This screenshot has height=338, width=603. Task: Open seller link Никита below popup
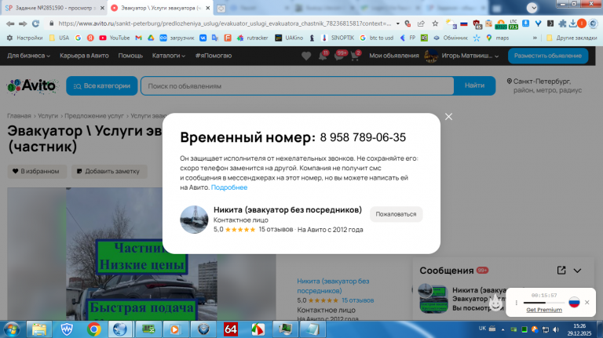tap(333, 285)
